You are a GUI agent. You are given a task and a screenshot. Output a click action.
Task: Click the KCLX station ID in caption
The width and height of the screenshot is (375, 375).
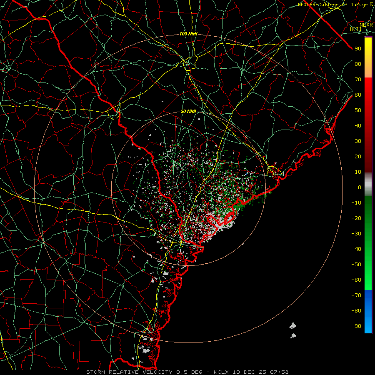pyautogui.click(x=221, y=372)
